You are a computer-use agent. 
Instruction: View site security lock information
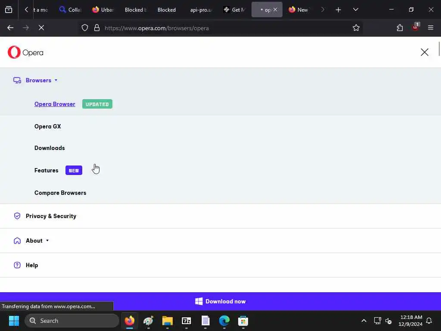[x=97, y=28]
